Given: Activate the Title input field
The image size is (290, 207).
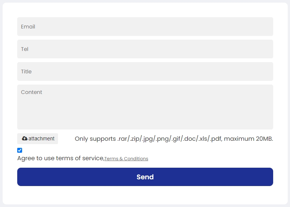Looking at the screenshot, I should (x=145, y=71).
